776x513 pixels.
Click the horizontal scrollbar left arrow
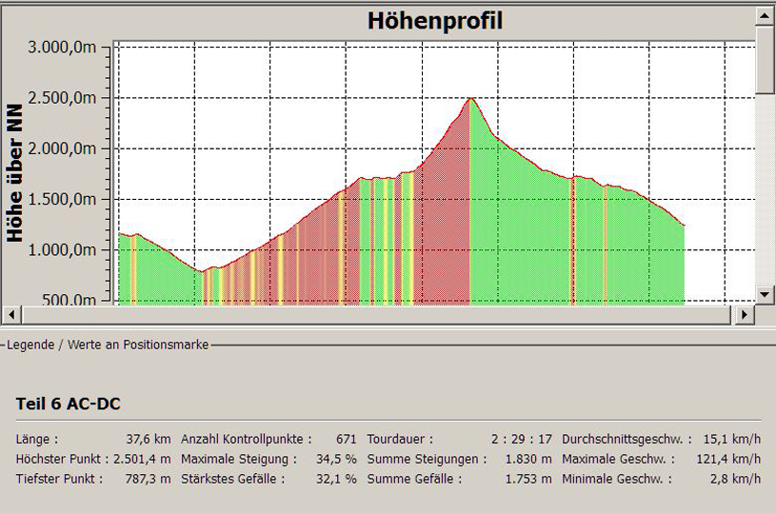(10, 313)
